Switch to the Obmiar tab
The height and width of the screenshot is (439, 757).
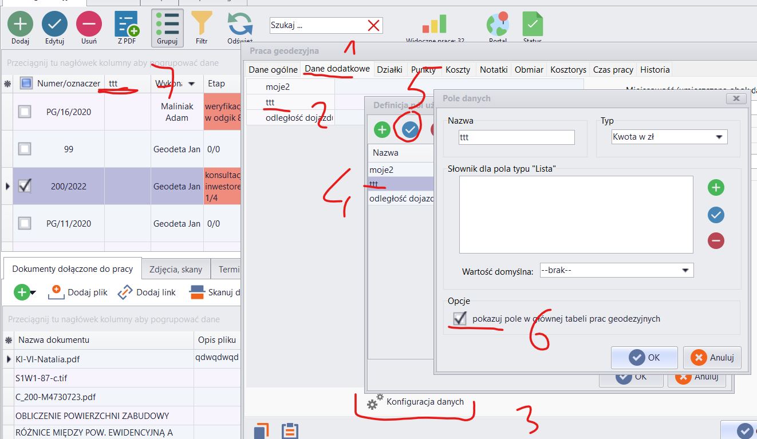point(529,69)
